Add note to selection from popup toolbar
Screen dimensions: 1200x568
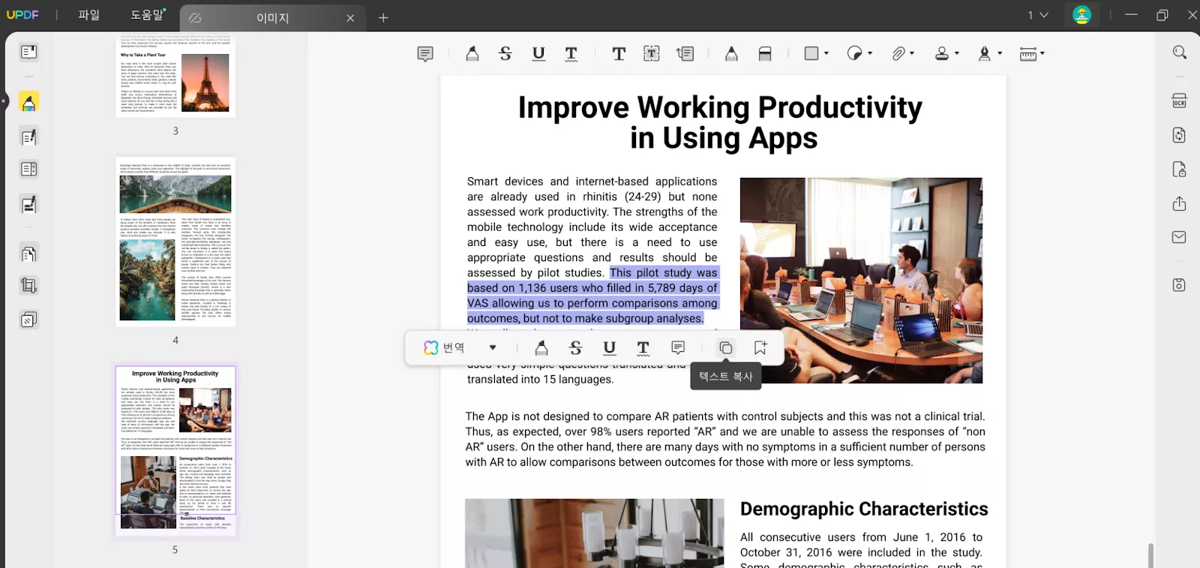(678, 347)
